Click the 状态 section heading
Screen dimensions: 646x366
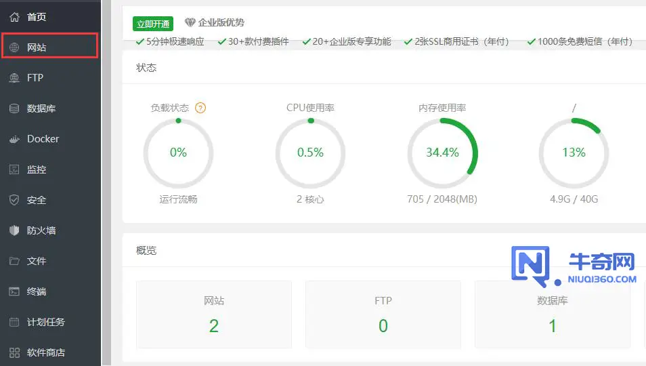point(146,68)
